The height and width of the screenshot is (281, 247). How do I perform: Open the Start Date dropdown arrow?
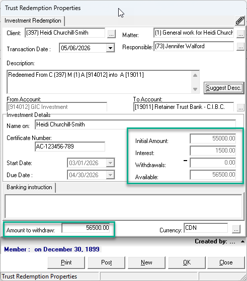tap(110, 163)
